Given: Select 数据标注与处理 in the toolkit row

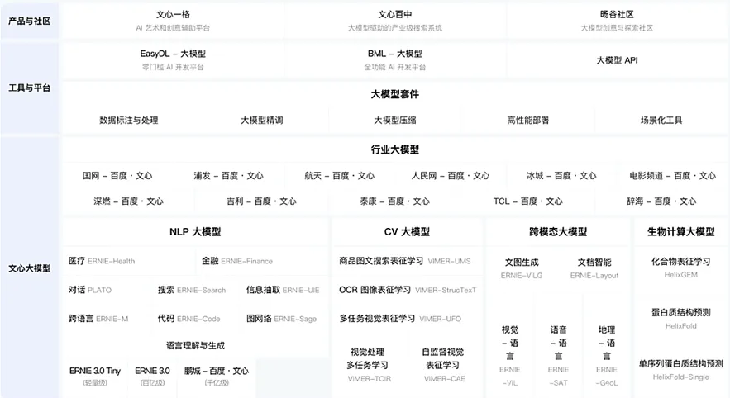Looking at the screenshot, I should point(128,120).
